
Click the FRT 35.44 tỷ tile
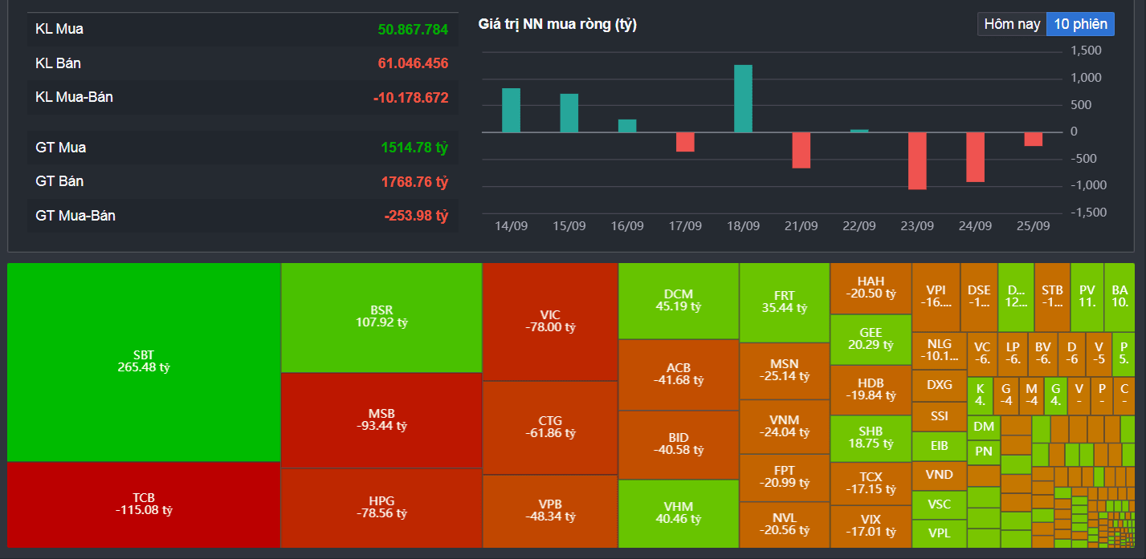[x=784, y=302]
